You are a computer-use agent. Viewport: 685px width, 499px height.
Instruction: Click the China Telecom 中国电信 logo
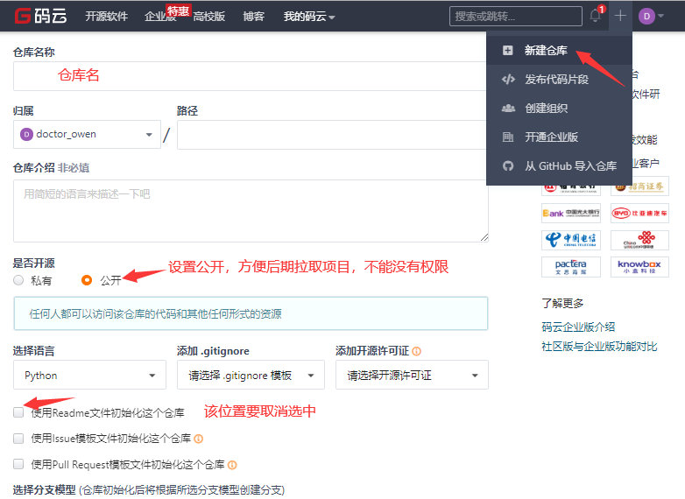coord(569,239)
